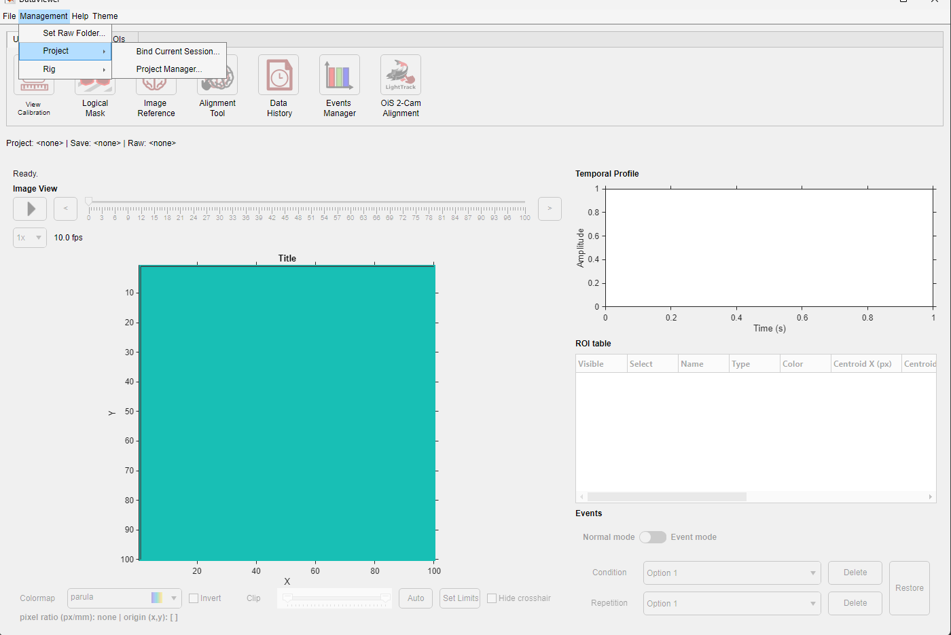Select Project submenu item
Image resolution: width=951 pixels, height=635 pixels.
(x=65, y=51)
